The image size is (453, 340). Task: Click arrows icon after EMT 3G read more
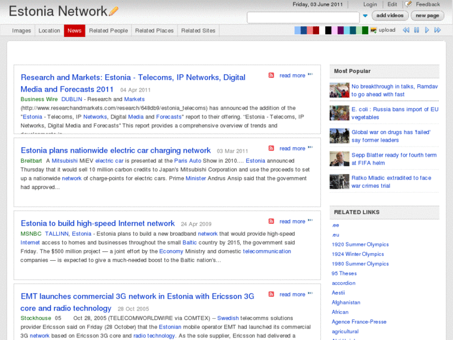point(310,293)
